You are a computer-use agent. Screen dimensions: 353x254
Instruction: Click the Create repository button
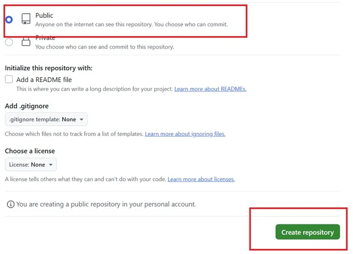coord(307,232)
